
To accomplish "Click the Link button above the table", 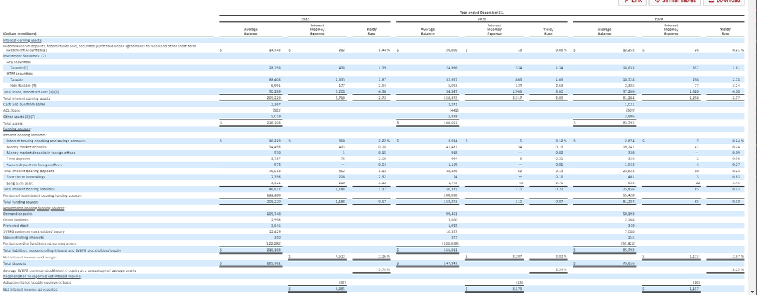I will pos(633,1).
